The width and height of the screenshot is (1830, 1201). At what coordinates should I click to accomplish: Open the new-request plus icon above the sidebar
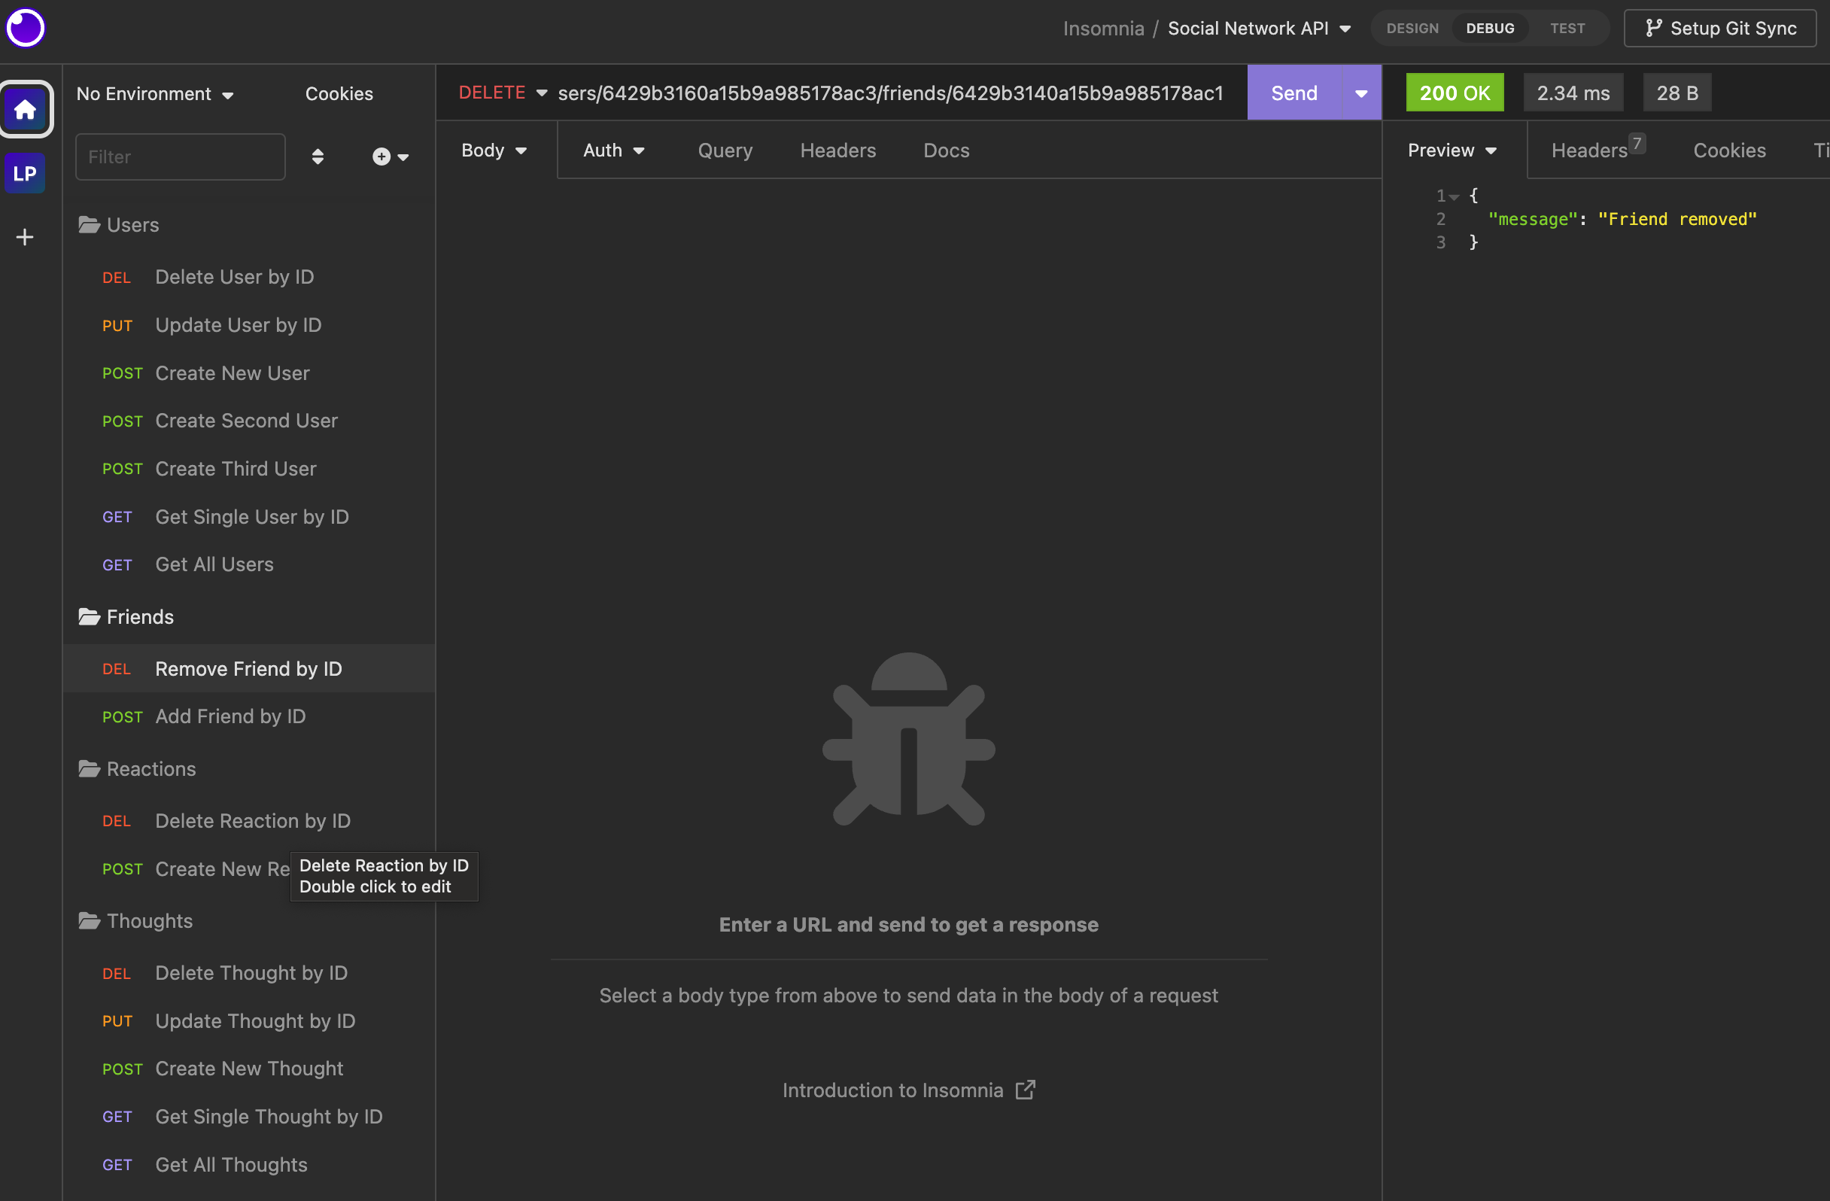point(382,156)
